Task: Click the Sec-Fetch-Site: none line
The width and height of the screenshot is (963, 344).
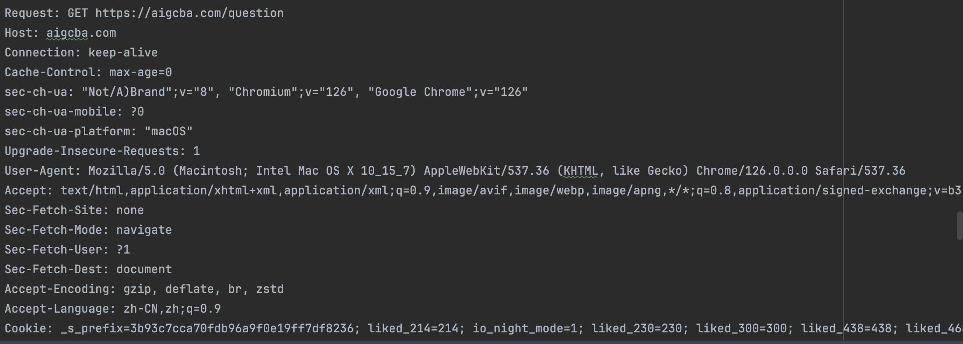Action: click(x=74, y=211)
